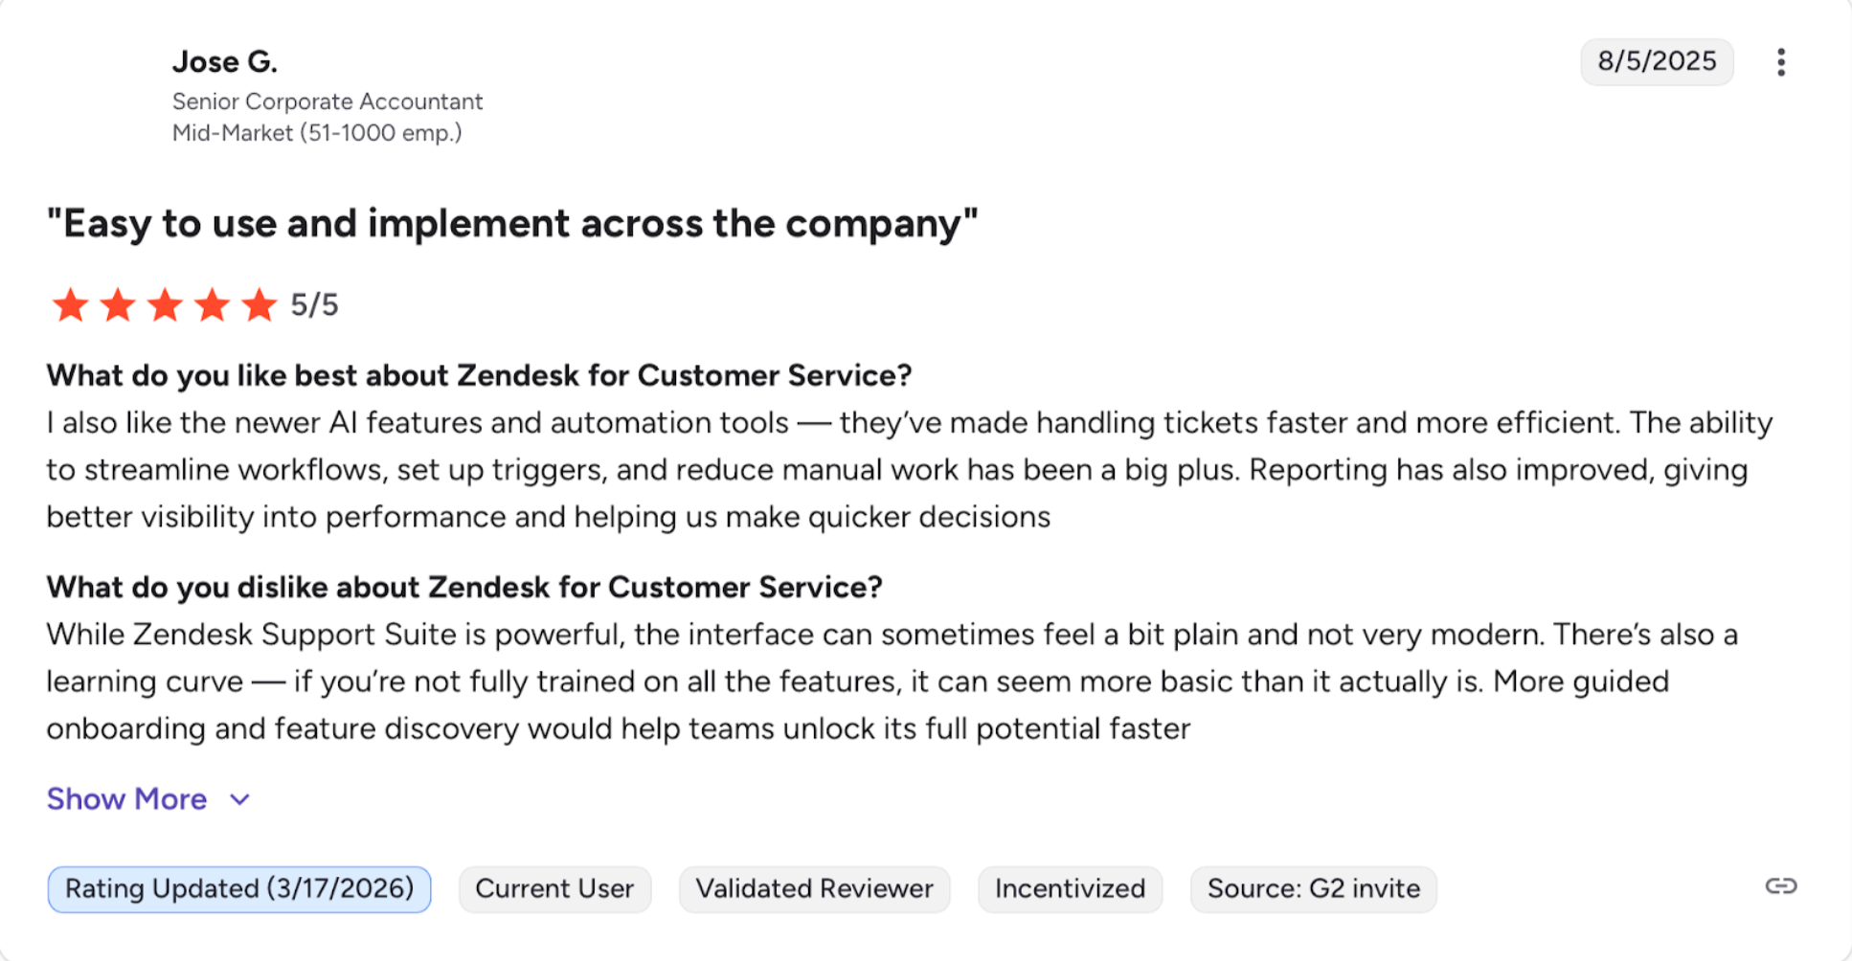The height and width of the screenshot is (961, 1852).
Task: Select the fifth rating star
Action: [x=259, y=305]
